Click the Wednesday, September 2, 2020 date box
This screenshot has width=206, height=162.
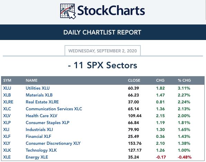102,51
